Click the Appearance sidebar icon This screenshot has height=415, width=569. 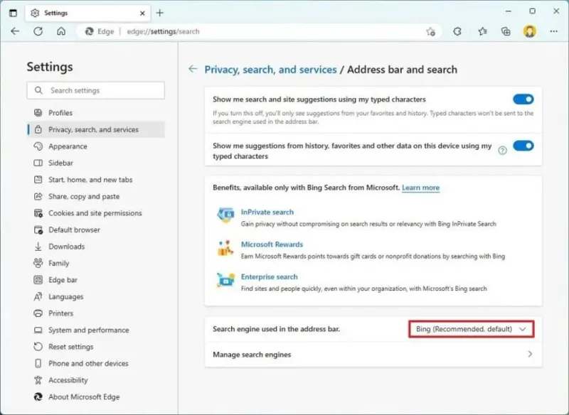tap(38, 146)
